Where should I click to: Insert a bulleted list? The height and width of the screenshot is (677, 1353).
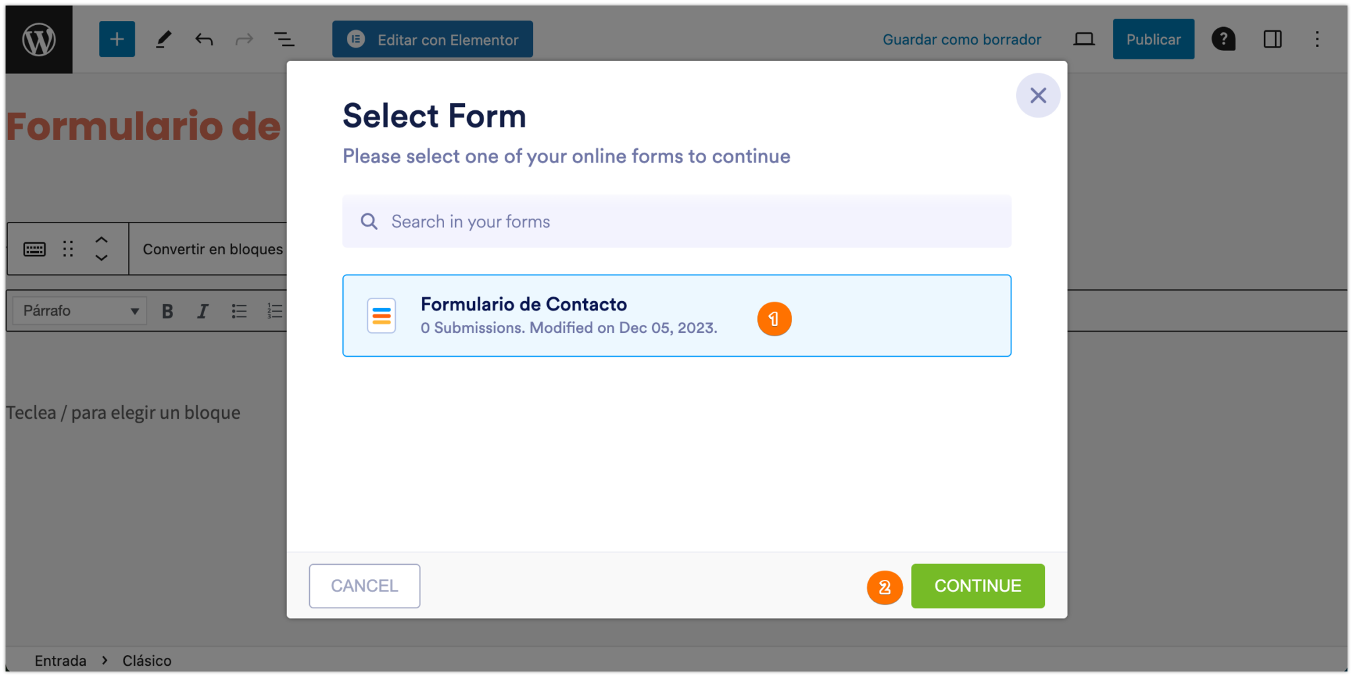tap(238, 310)
